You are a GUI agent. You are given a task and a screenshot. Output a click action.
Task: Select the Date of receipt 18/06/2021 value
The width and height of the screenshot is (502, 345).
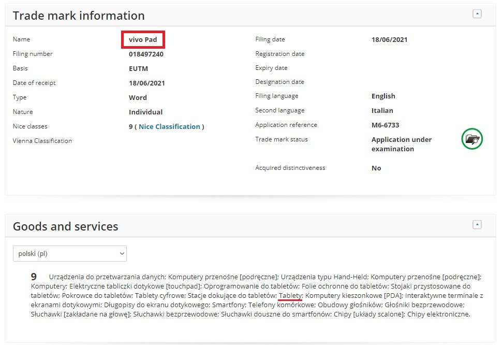(x=146, y=83)
